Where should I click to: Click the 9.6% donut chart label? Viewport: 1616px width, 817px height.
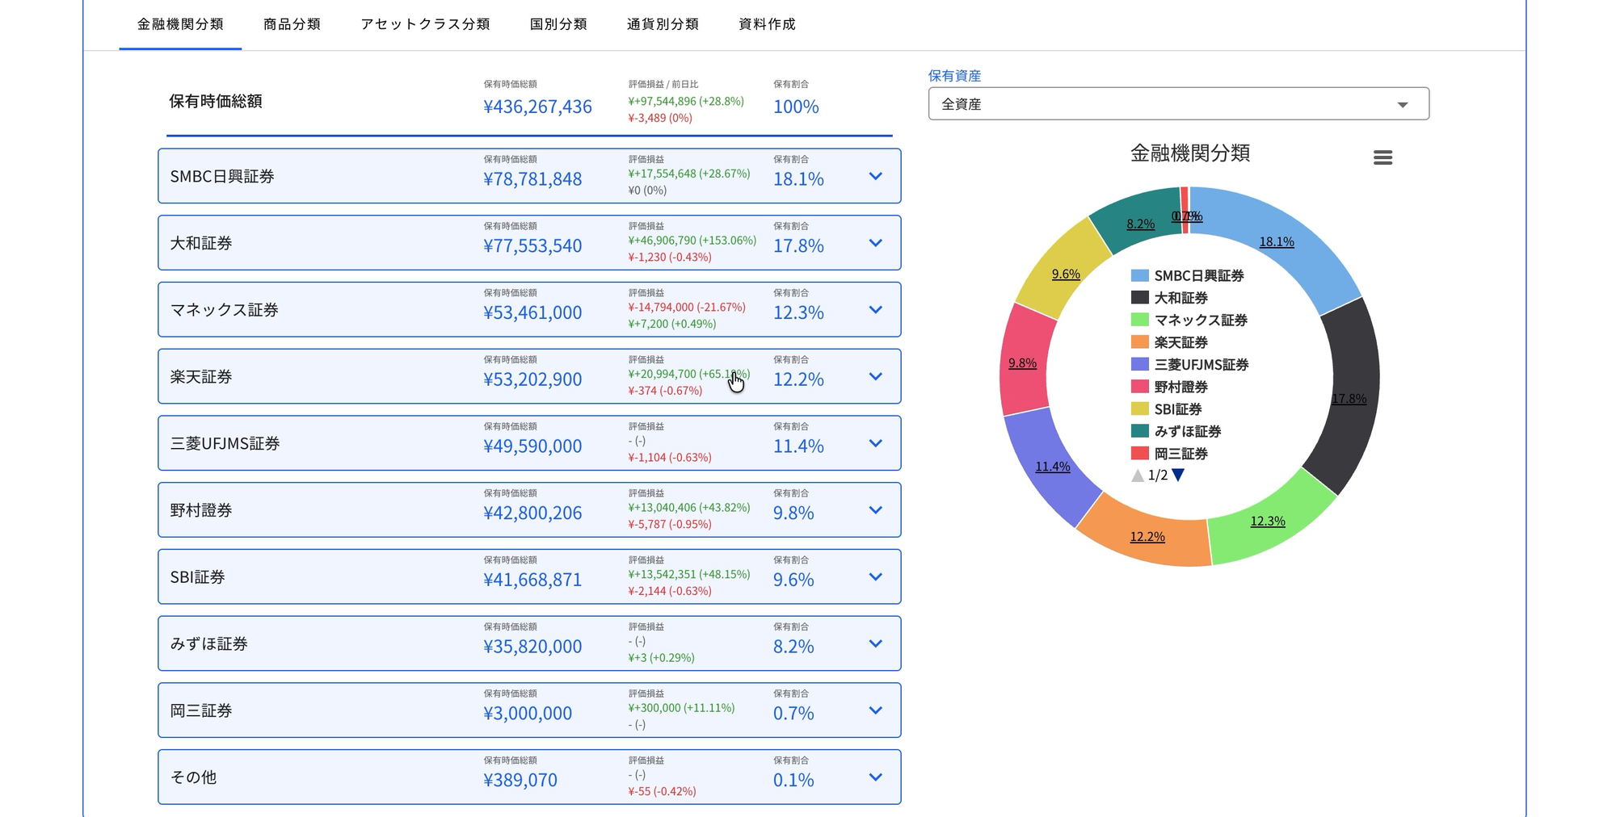(x=1066, y=274)
